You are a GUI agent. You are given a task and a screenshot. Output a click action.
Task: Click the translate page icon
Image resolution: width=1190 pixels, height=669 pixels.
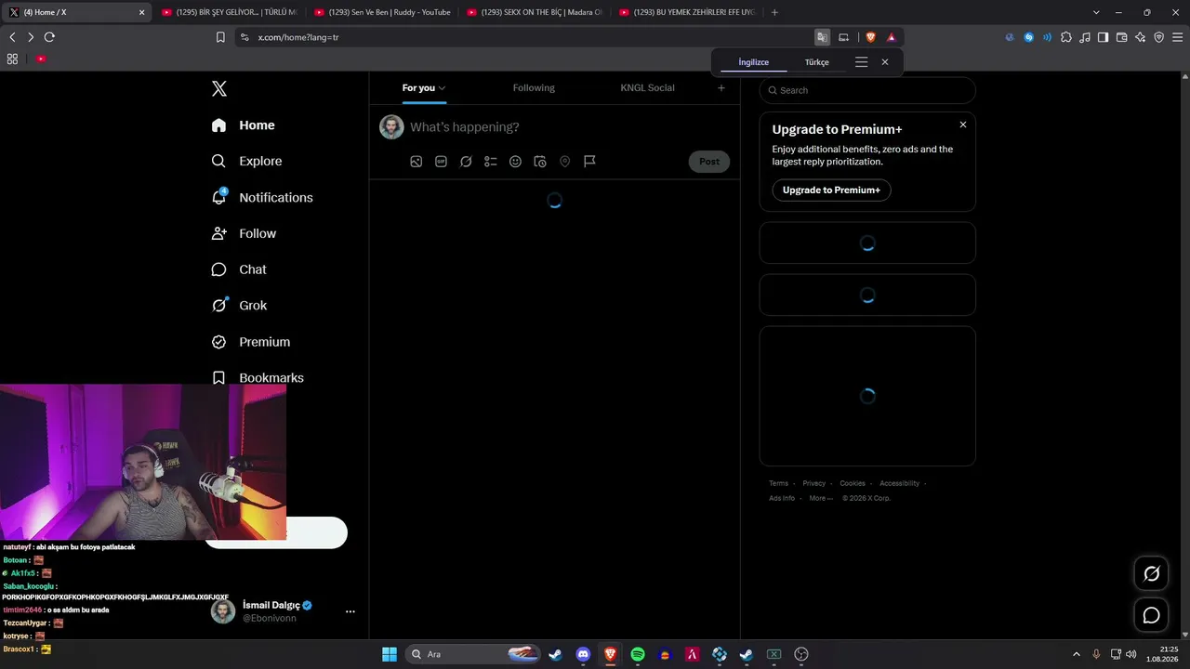[x=822, y=37]
